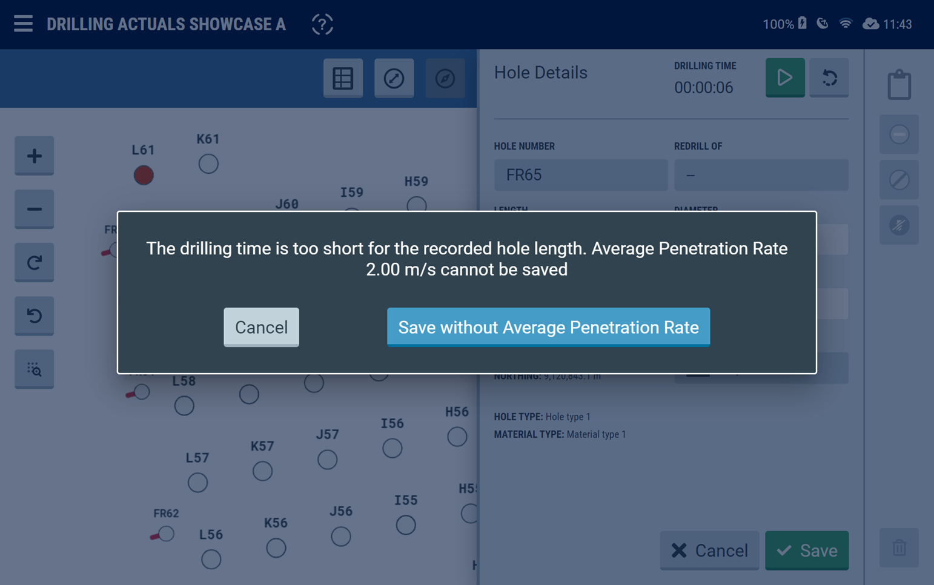This screenshot has width=934, height=585.
Task: Check the Wi-Fi status icon
Action: click(846, 24)
